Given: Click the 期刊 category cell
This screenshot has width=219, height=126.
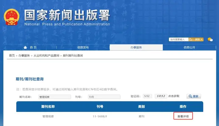Looking at the screenshot, I should click(x=141, y=116).
